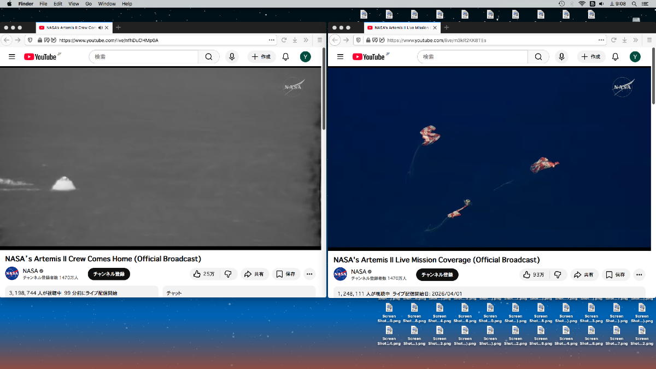Open the Edit menu

point(58,4)
